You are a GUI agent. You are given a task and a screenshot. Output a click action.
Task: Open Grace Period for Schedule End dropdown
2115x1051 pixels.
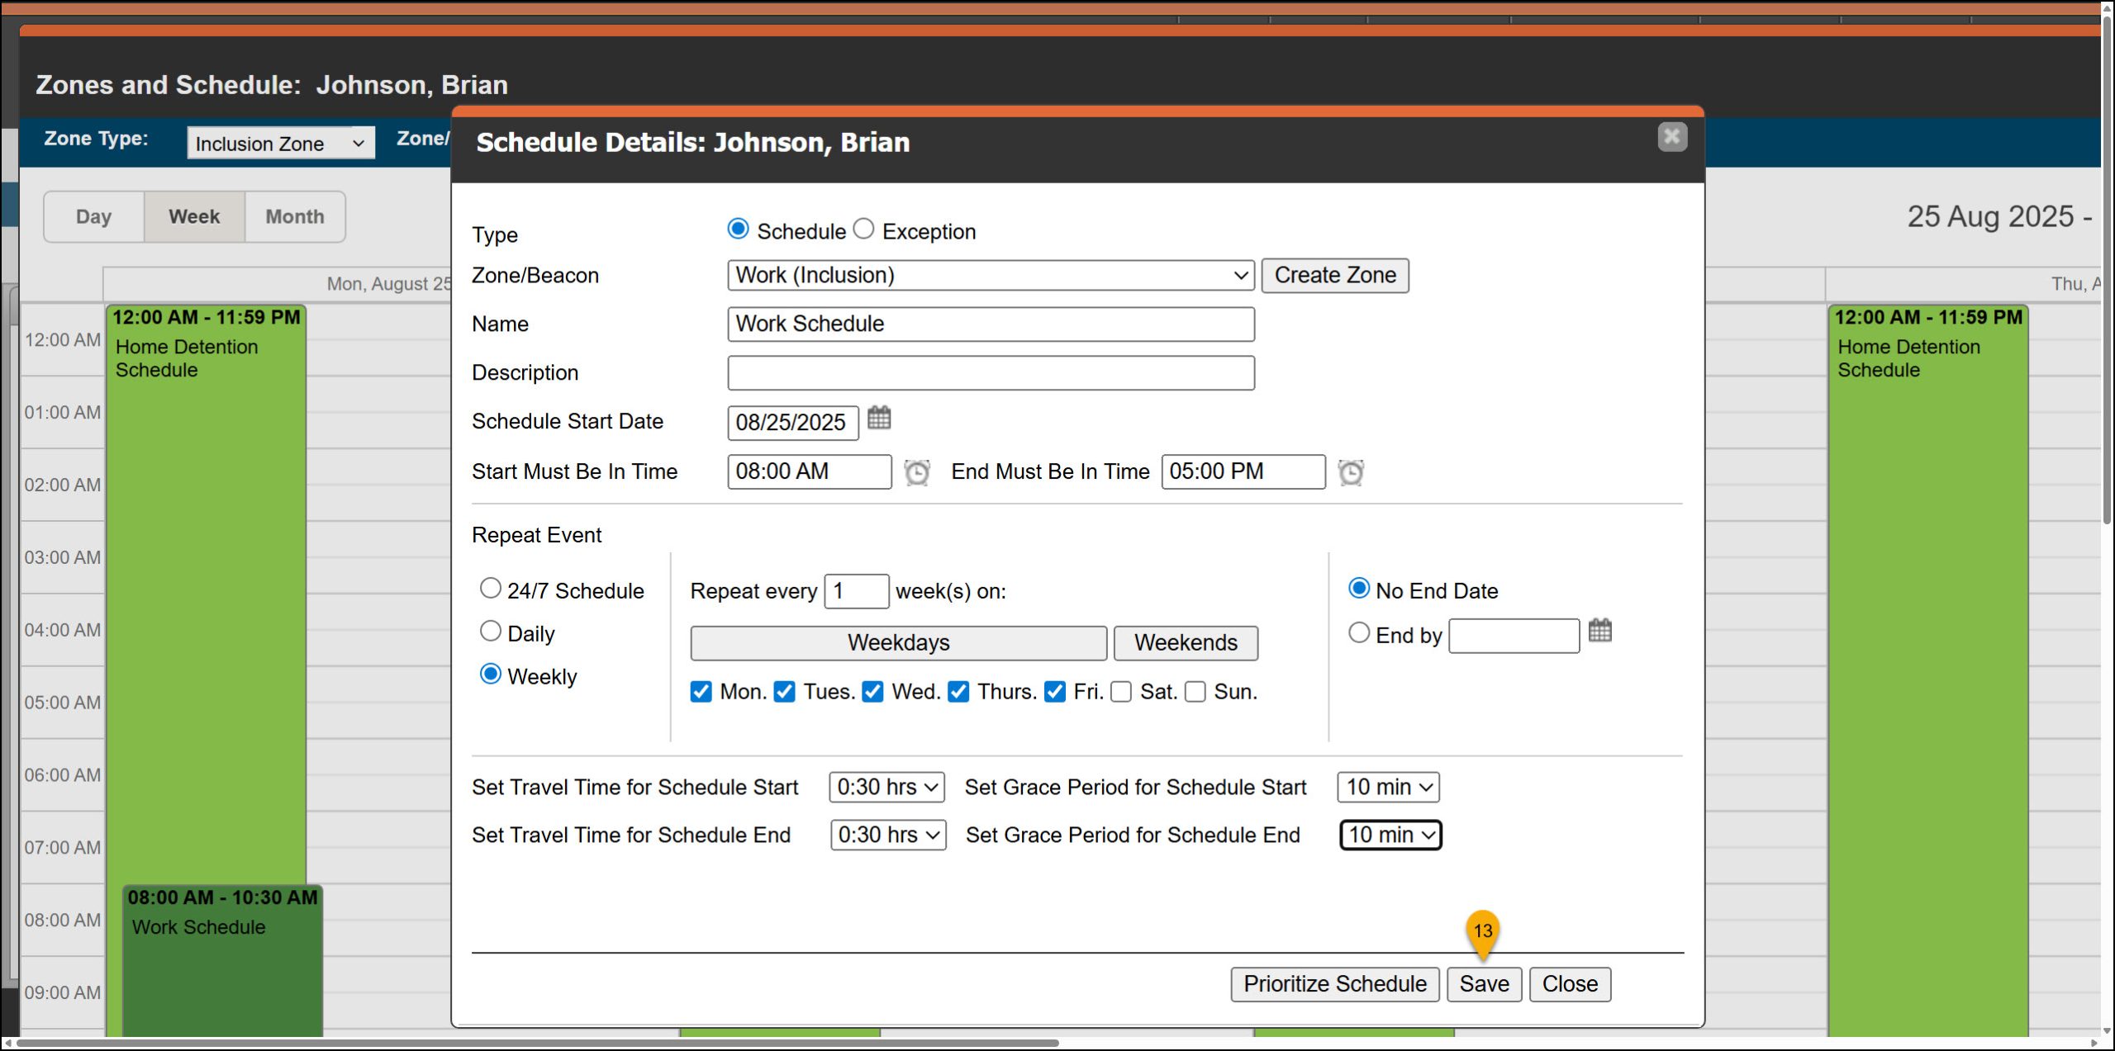coord(1390,835)
